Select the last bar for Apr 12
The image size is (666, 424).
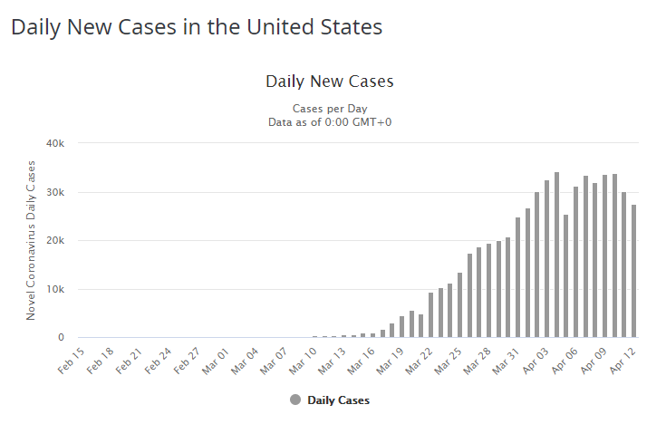pyautogui.click(x=633, y=271)
